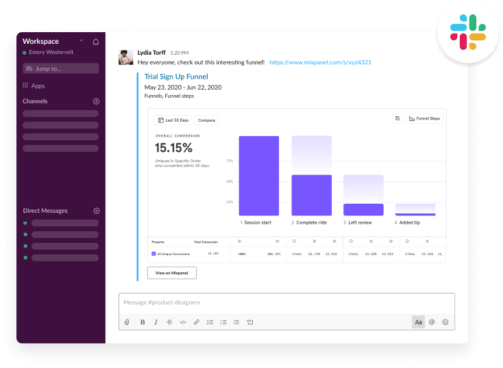Insert a blockquote with indent icon
This screenshot has width=503, height=368.
(x=236, y=322)
